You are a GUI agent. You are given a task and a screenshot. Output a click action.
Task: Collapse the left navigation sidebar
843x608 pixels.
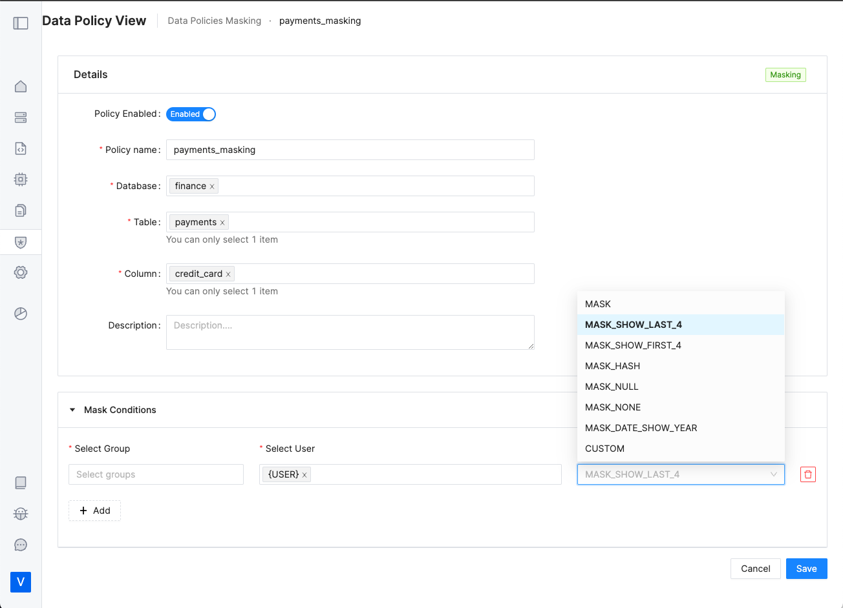pyautogui.click(x=20, y=23)
